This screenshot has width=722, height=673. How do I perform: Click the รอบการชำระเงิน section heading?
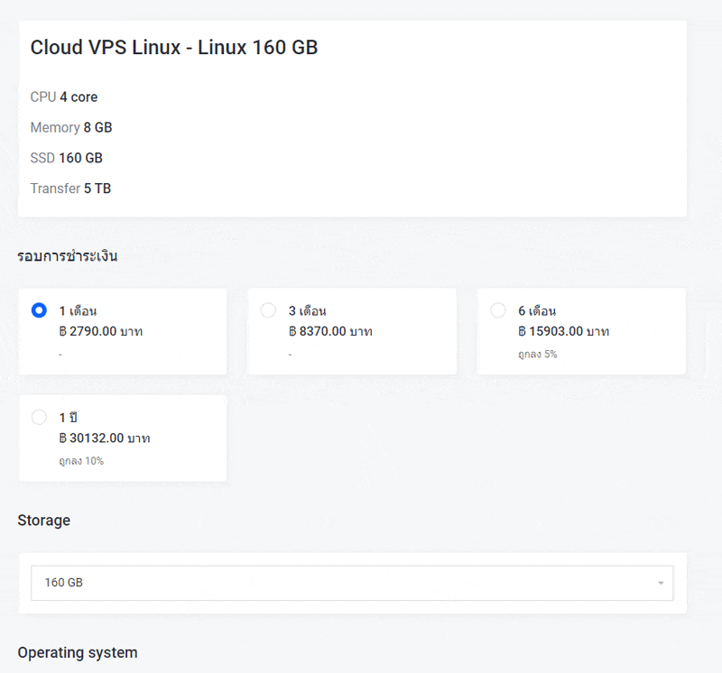(x=68, y=256)
